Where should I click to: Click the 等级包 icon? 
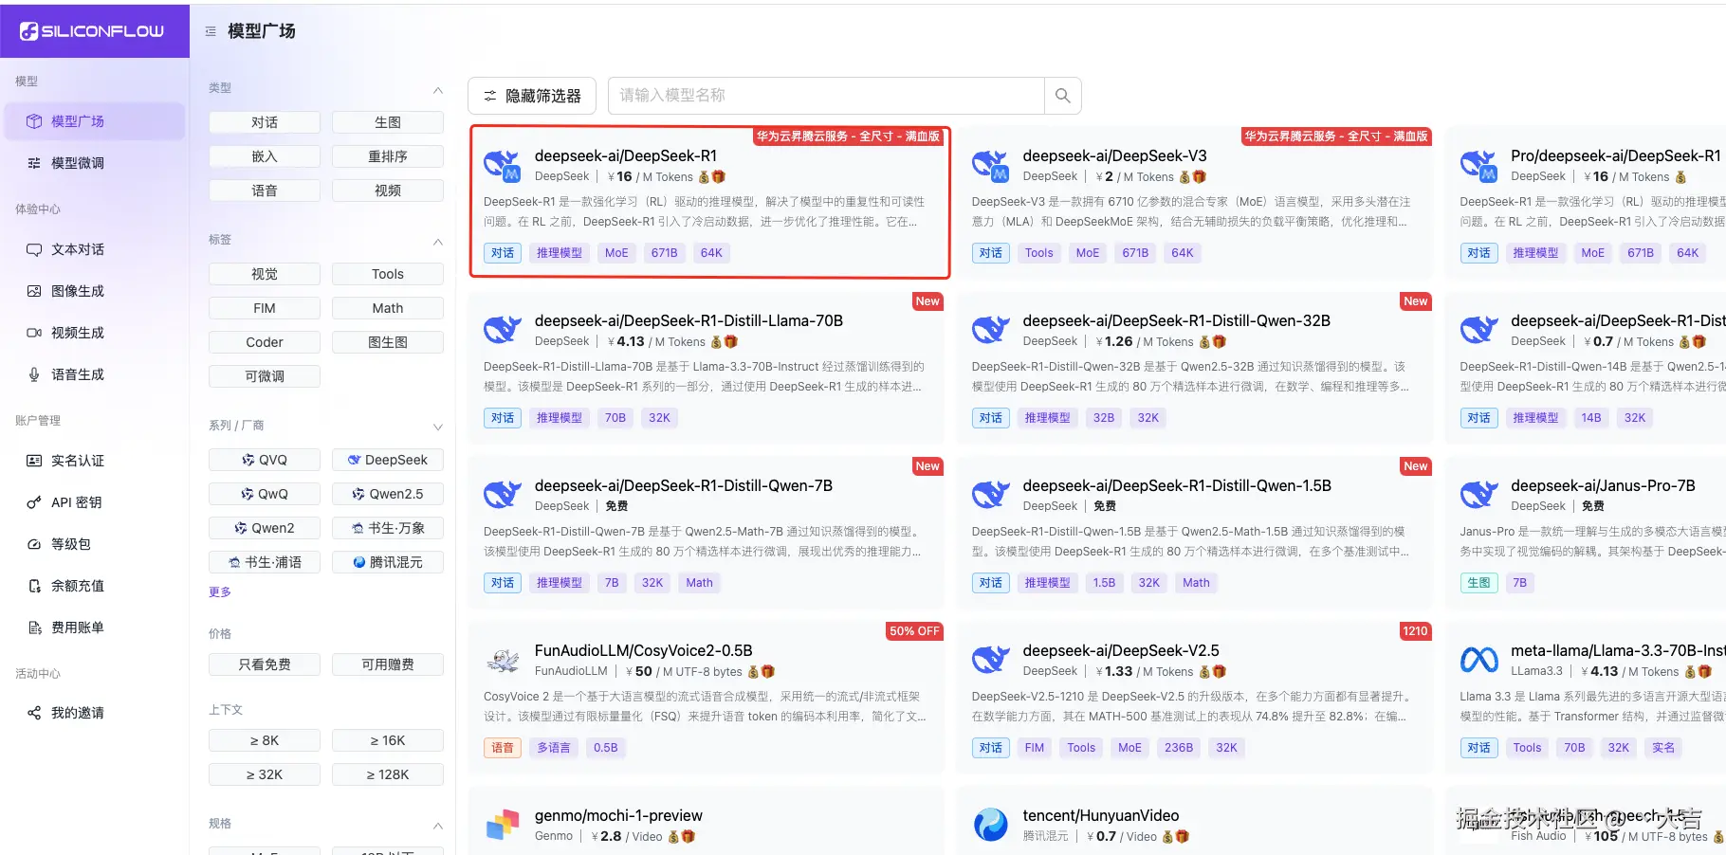tap(34, 544)
